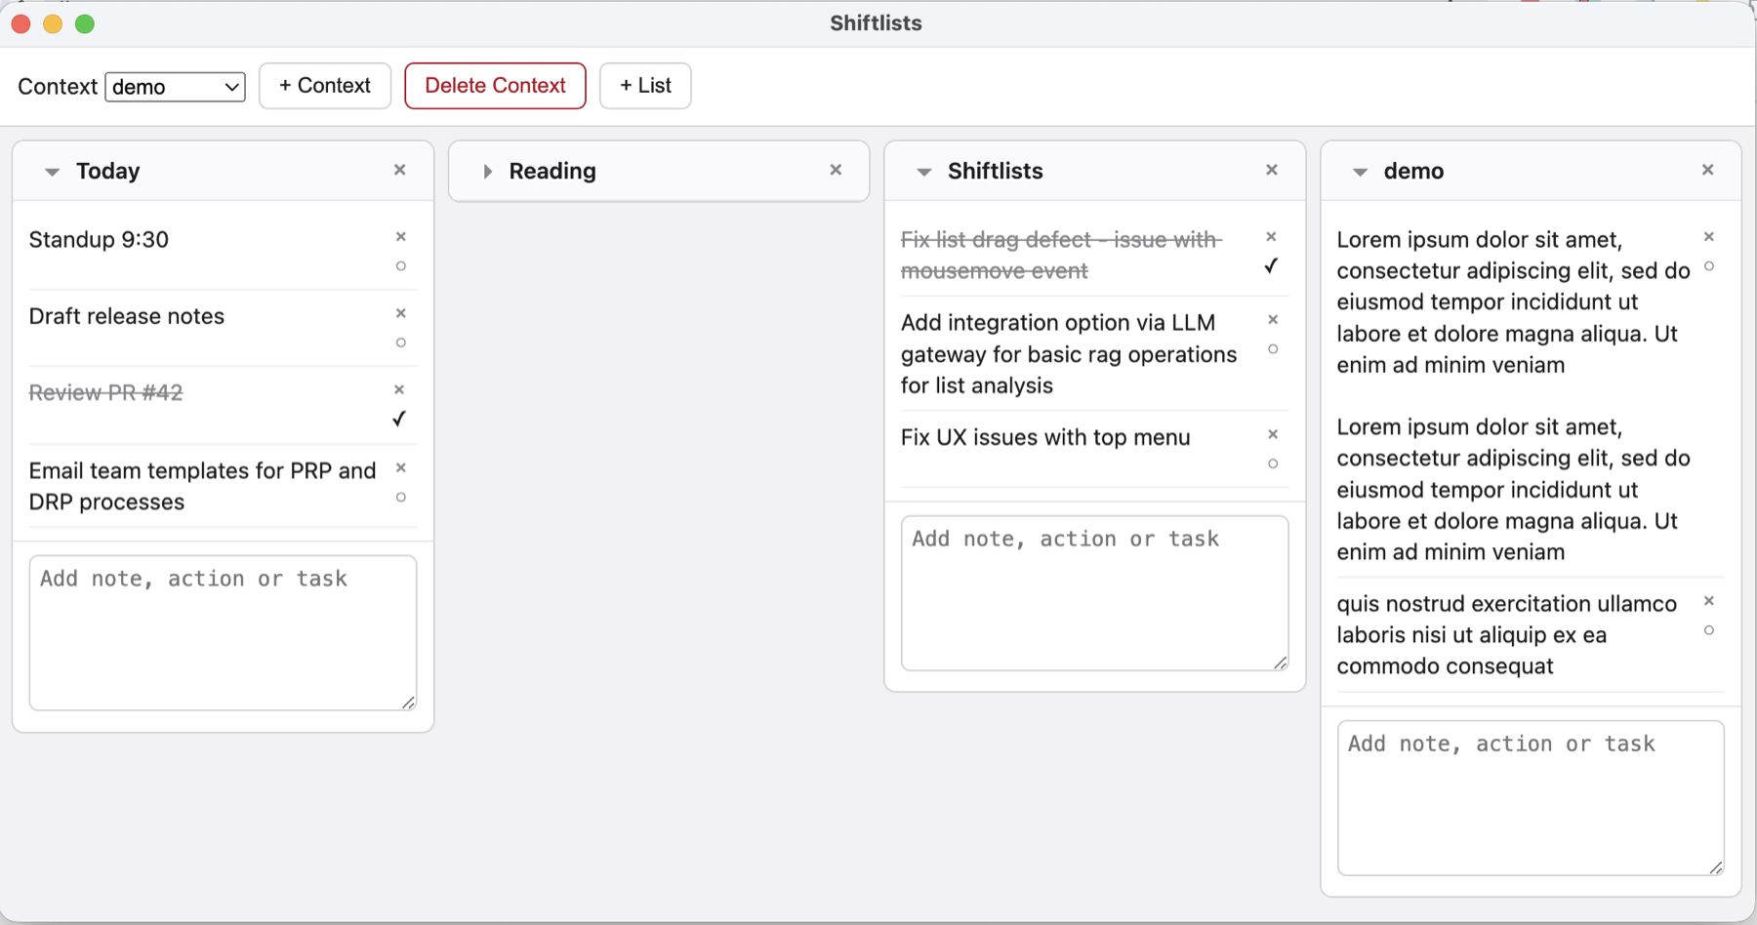Remove the Review PR #42 item
This screenshot has width=1757, height=925.
tap(399, 390)
